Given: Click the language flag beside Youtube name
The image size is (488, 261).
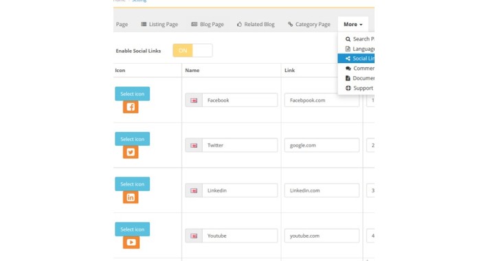Looking at the screenshot, I should pos(194,236).
